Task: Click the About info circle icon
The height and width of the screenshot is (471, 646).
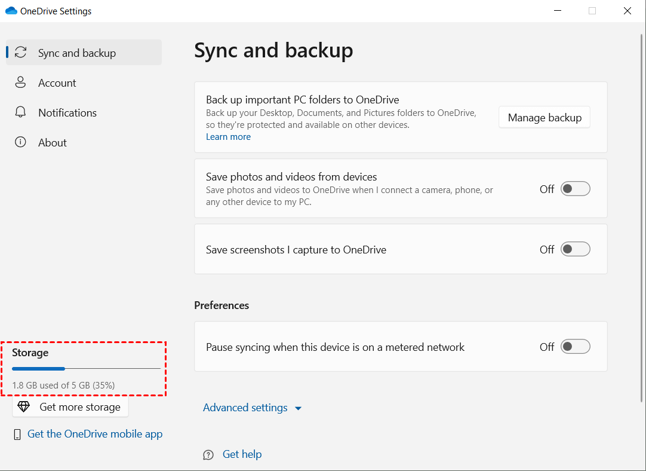Action: click(x=21, y=142)
